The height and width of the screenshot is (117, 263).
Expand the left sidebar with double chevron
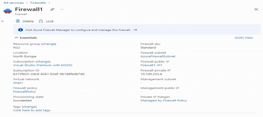2,21
